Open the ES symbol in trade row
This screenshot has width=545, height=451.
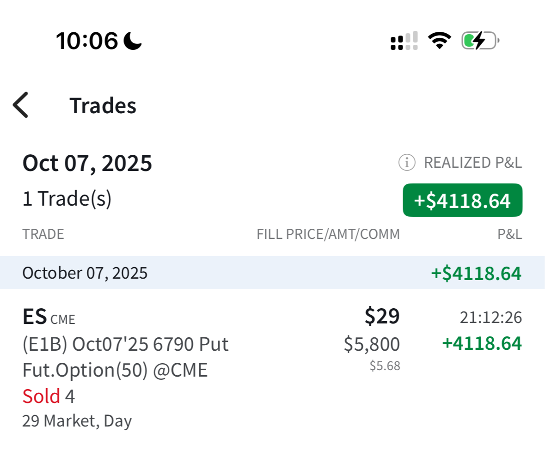[x=35, y=317]
